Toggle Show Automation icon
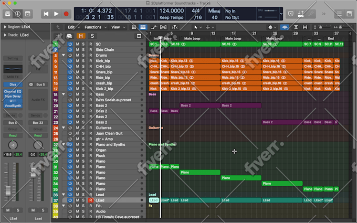This screenshot has width=357, height=223. pos(154,27)
